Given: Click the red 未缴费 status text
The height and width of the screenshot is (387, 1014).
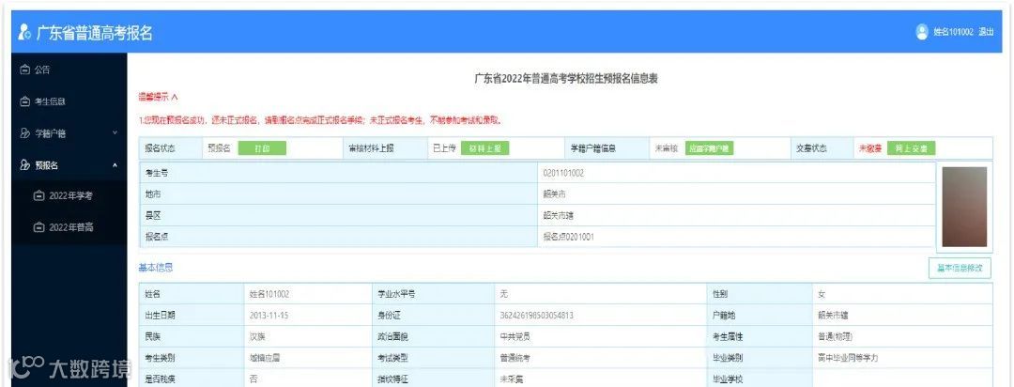Looking at the screenshot, I should pyautogui.click(x=870, y=148).
